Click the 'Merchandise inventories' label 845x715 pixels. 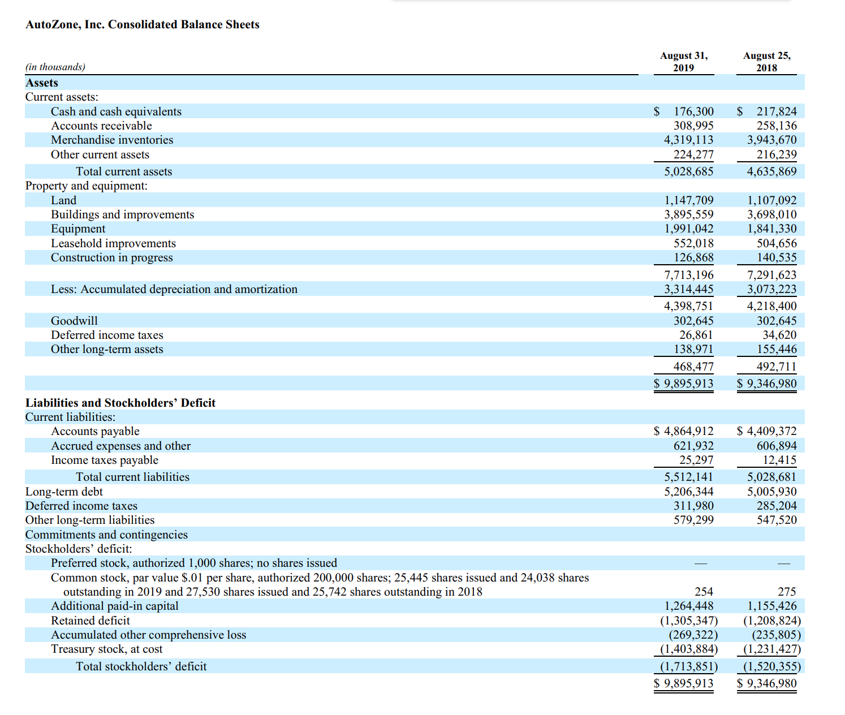click(x=112, y=140)
